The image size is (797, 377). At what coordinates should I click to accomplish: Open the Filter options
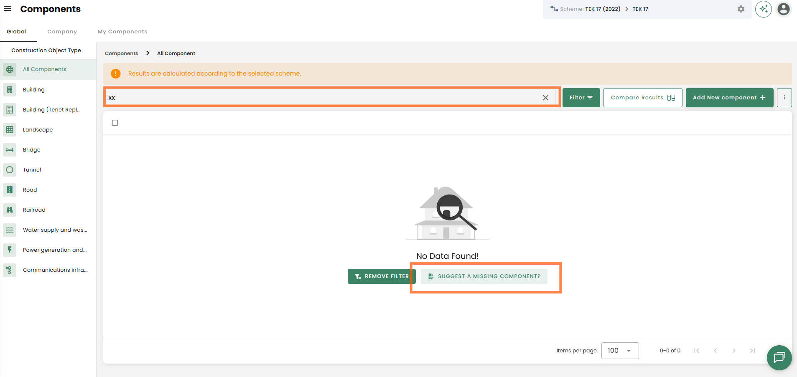(581, 98)
